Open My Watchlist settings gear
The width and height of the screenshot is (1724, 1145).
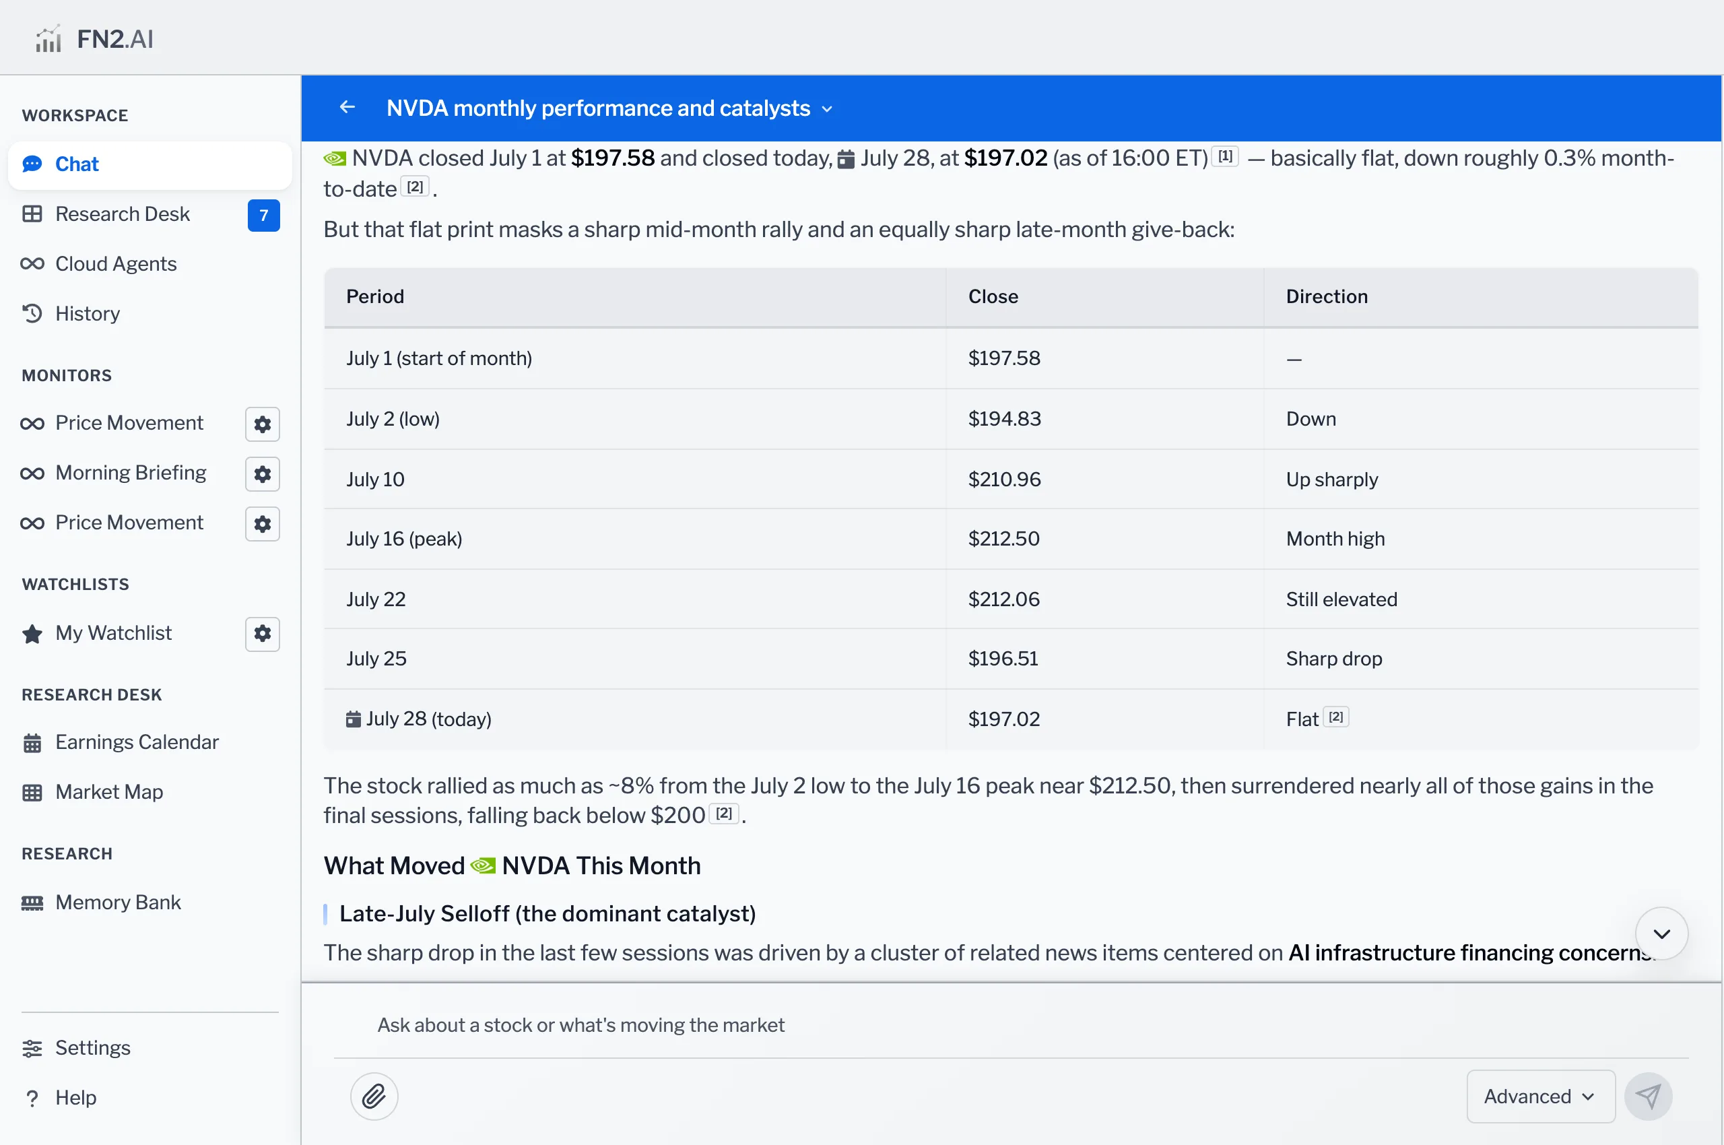pos(263,634)
